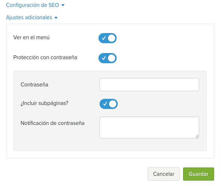
Task: Collapse the Ajustes adicionales section
Action: 32,17
